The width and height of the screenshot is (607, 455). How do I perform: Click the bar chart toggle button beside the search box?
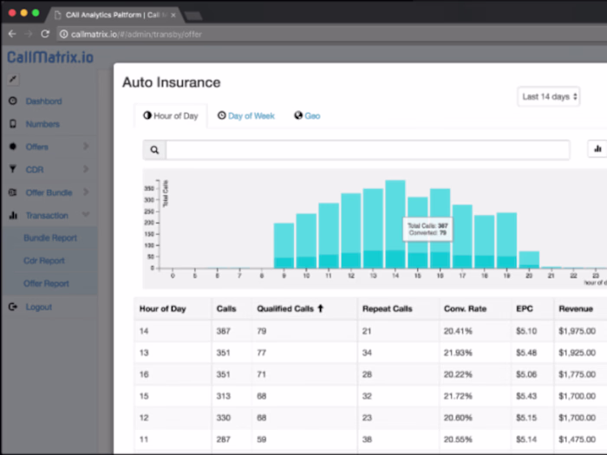(597, 149)
